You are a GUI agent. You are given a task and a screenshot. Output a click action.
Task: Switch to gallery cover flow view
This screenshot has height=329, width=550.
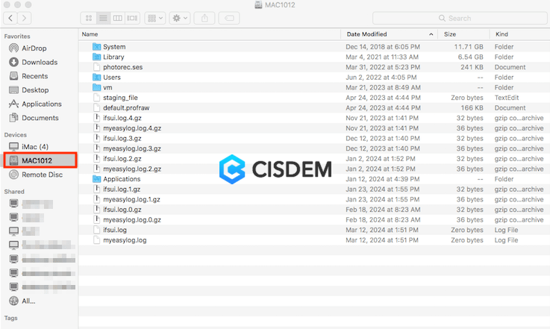pos(132,18)
